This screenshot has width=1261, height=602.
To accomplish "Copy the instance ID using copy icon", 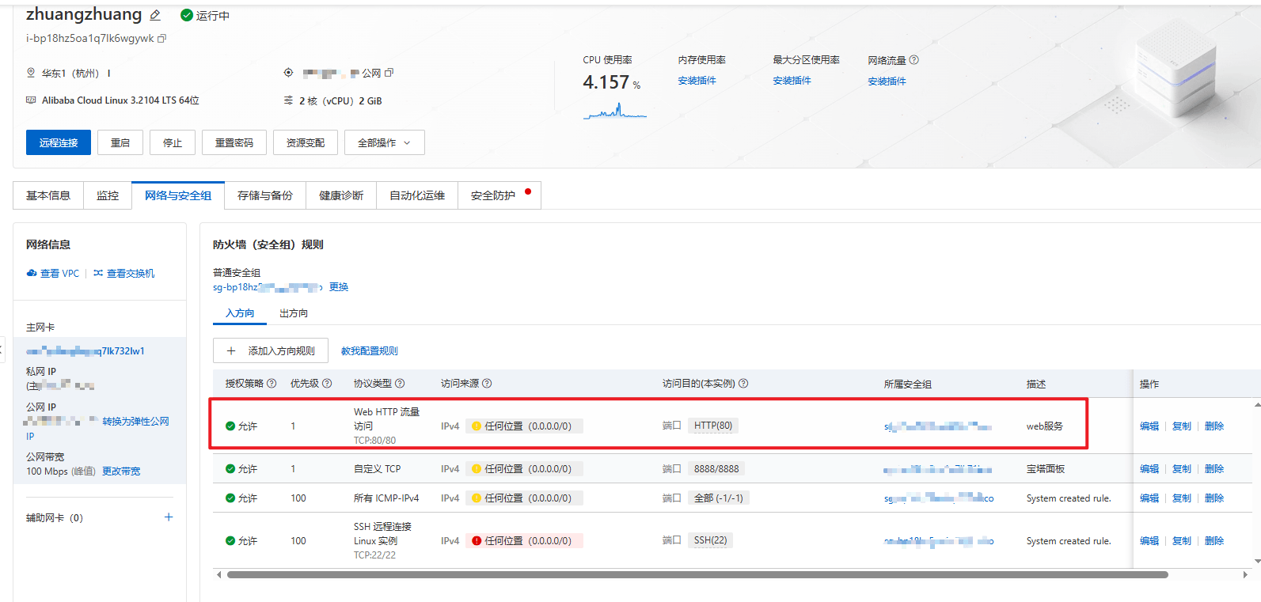I will pyautogui.click(x=162, y=38).
